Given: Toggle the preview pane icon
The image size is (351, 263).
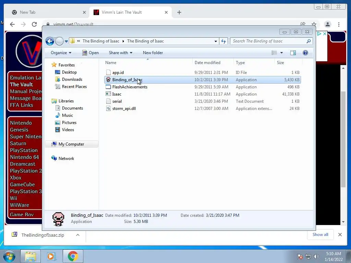Looking at the screenshot, I should pos(293,53).
